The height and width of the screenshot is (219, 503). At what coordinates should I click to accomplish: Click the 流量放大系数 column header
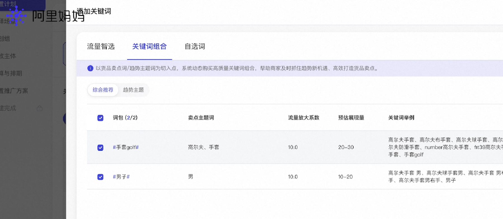[304, 118]
